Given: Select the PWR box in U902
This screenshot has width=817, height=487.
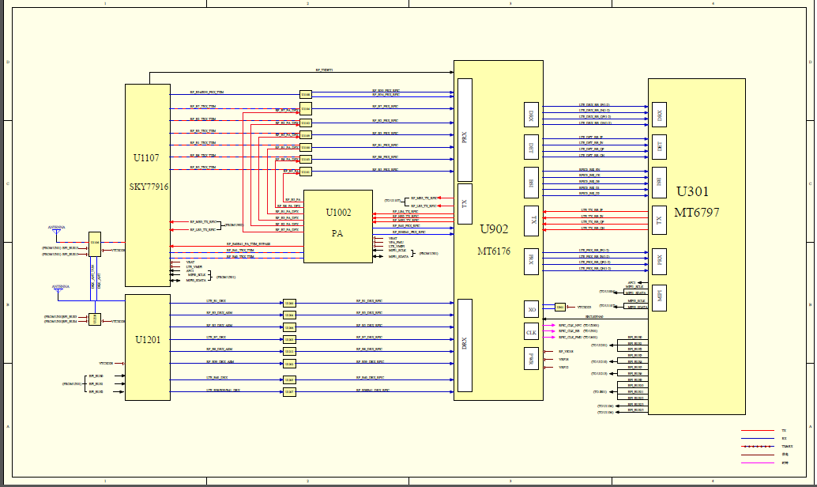Looking at the screenshot, I should [x=531, y=358].
